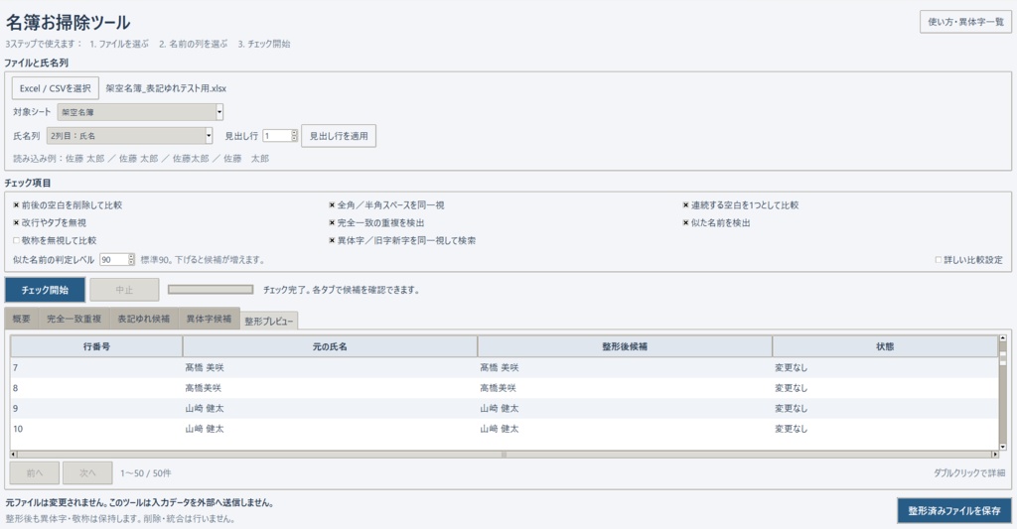
Task: Start checking with チェック開始 button
Action: [x=45, y=290]
